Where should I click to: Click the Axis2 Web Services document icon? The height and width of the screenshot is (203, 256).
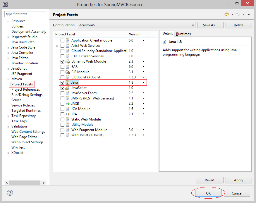click(68, 46)
